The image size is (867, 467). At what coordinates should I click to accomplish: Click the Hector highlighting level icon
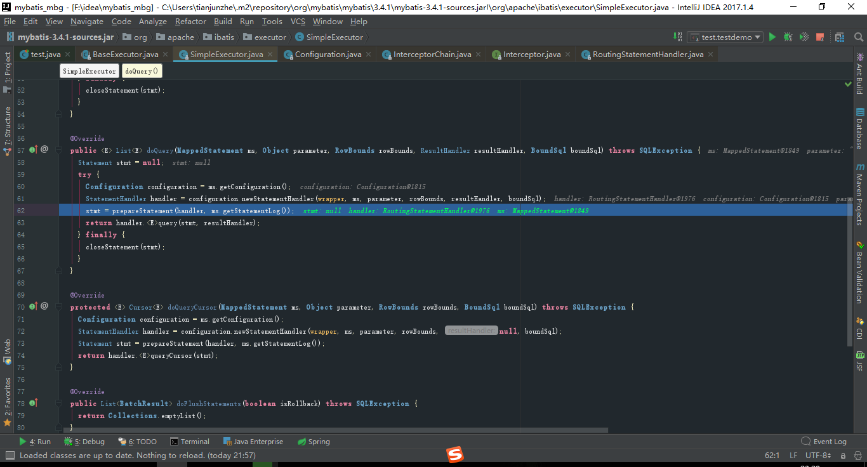(x=858, y=456)
